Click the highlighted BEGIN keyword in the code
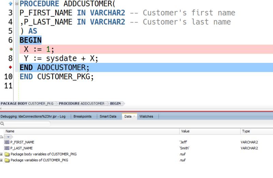The image size is (273, 178). [x=30, y=40]
